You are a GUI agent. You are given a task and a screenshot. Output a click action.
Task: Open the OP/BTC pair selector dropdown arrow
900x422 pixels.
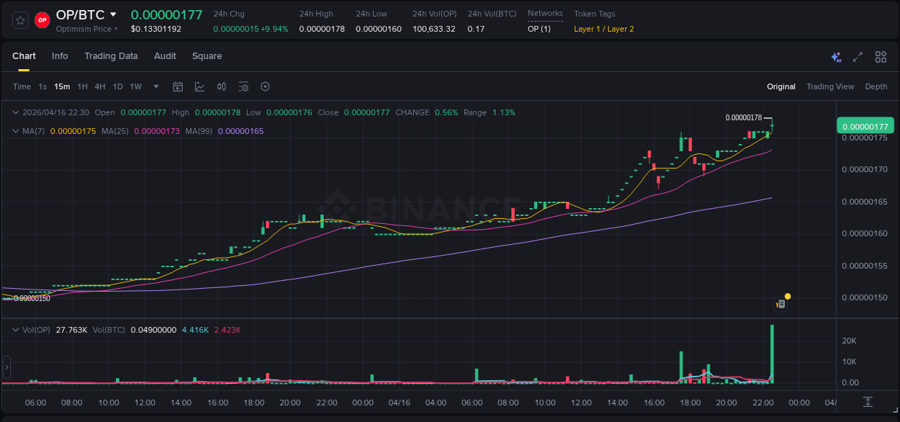point(113,14)
